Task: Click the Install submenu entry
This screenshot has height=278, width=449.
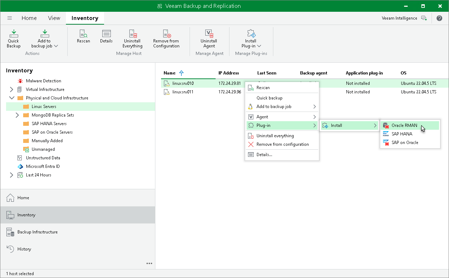Action: 349,125
